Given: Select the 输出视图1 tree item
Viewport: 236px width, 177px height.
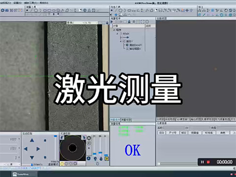Looking at the screenshot, I should pos(134,49).
